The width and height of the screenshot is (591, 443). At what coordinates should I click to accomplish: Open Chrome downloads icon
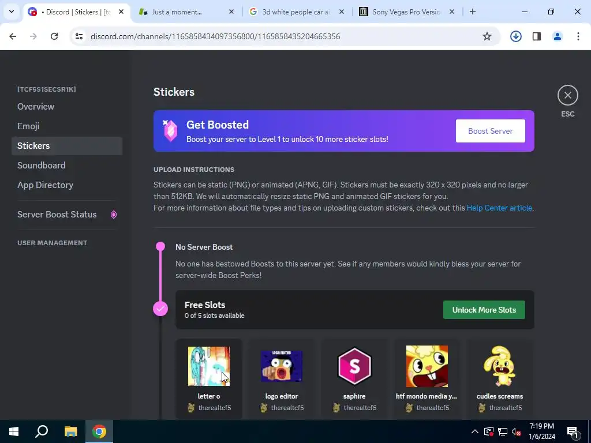tap(515, 36)
